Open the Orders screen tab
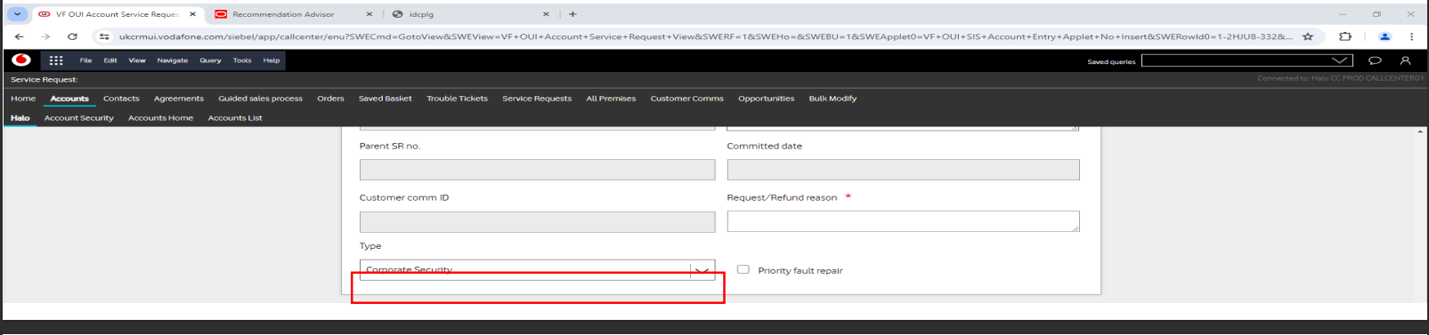 tap(330, 99)
